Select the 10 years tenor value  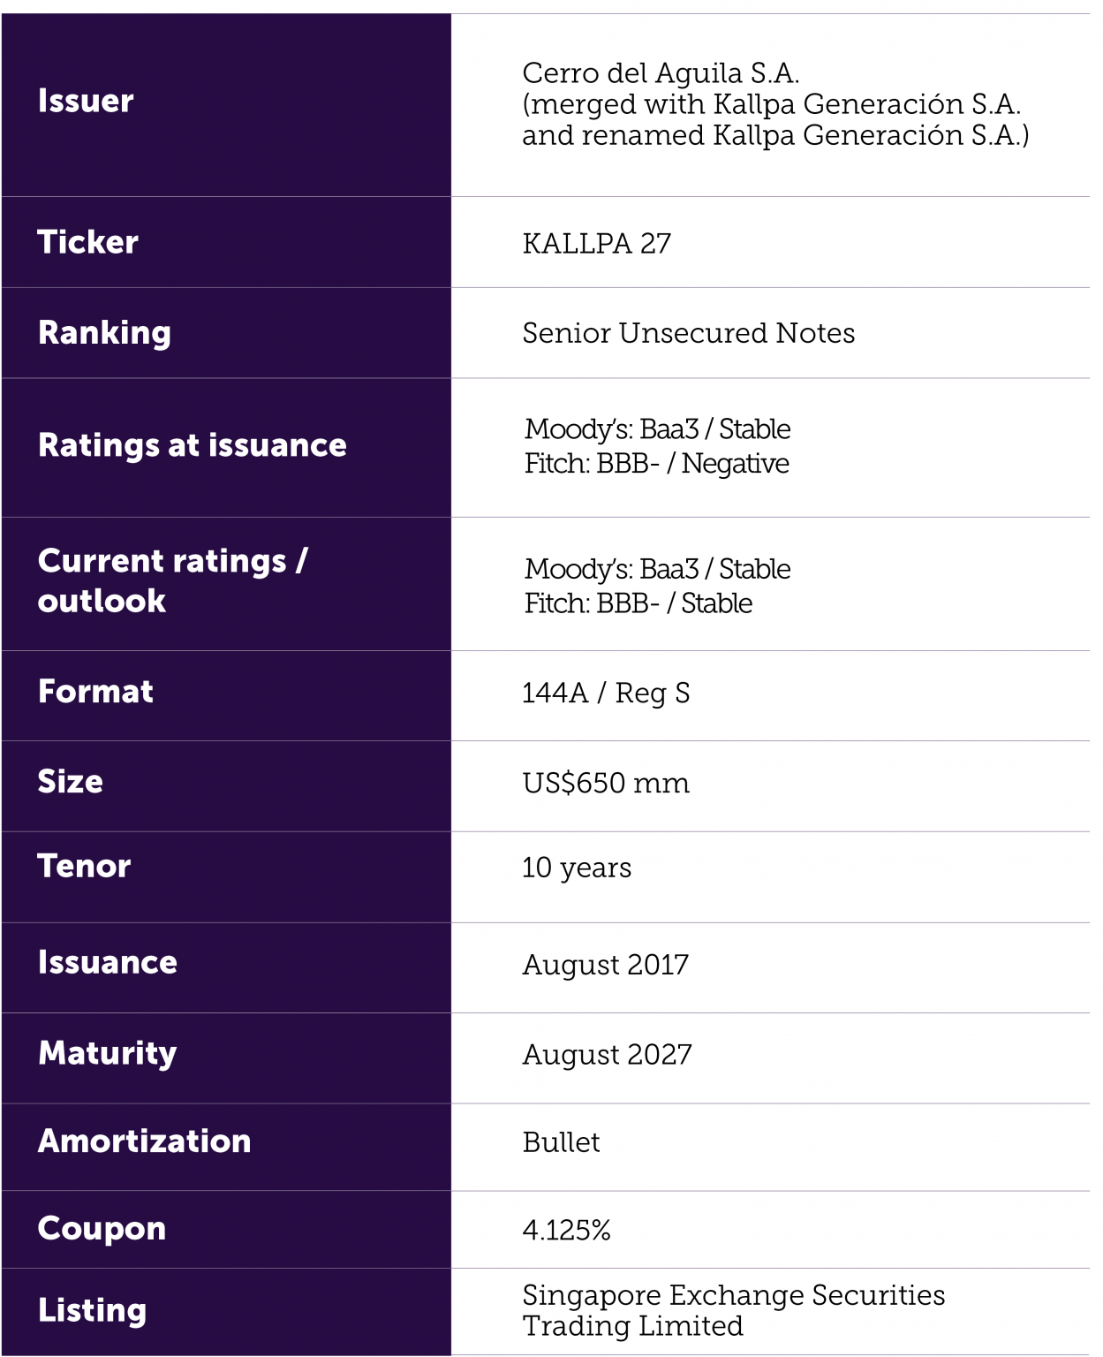click(577, 868)
